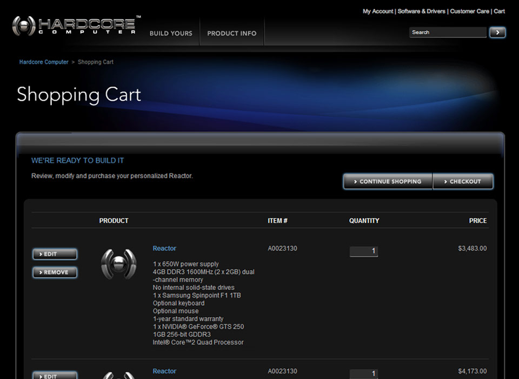Click the Shopping Cart breadcrumb text

click(x=95, y=62)
